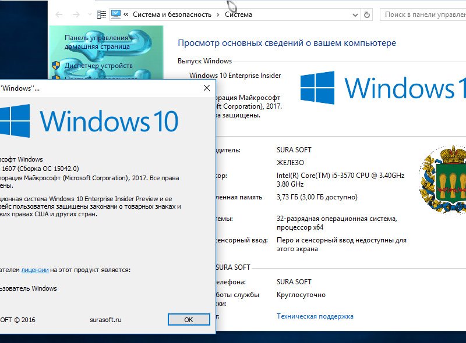466x343 pixels.
Task: Select the 'ЖЕЛЕЗО' model value
Action: 290,163
